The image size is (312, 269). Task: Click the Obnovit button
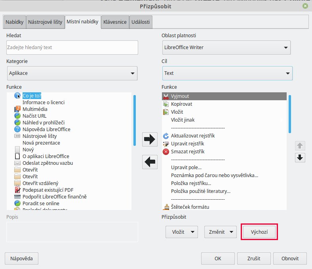click(290, 258)
